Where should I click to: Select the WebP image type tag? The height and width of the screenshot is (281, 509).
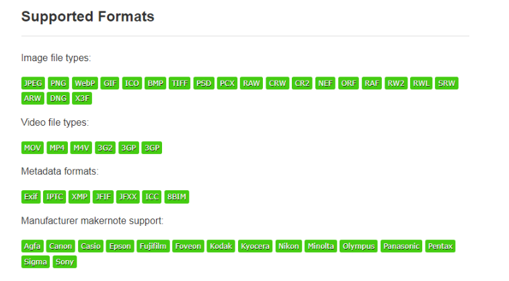coord(85,83)
